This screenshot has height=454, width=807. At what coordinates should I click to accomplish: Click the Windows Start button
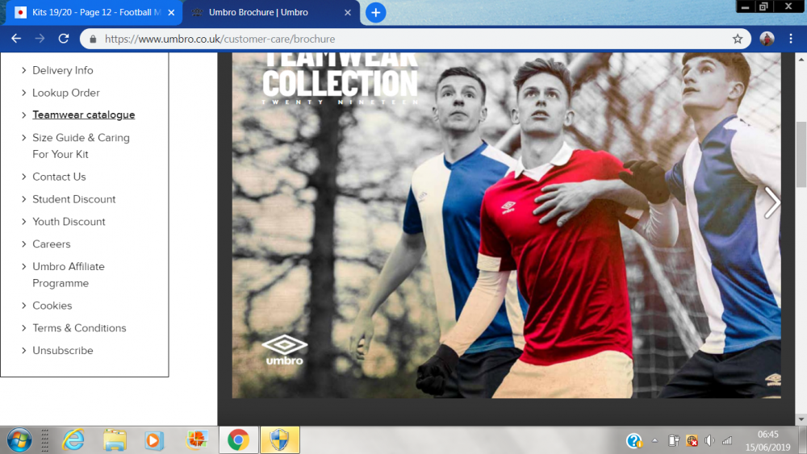tap(19, 439)
